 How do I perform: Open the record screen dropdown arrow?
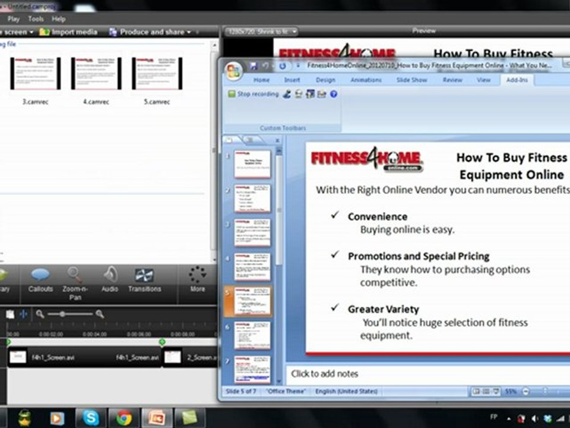tap(31, 32)
